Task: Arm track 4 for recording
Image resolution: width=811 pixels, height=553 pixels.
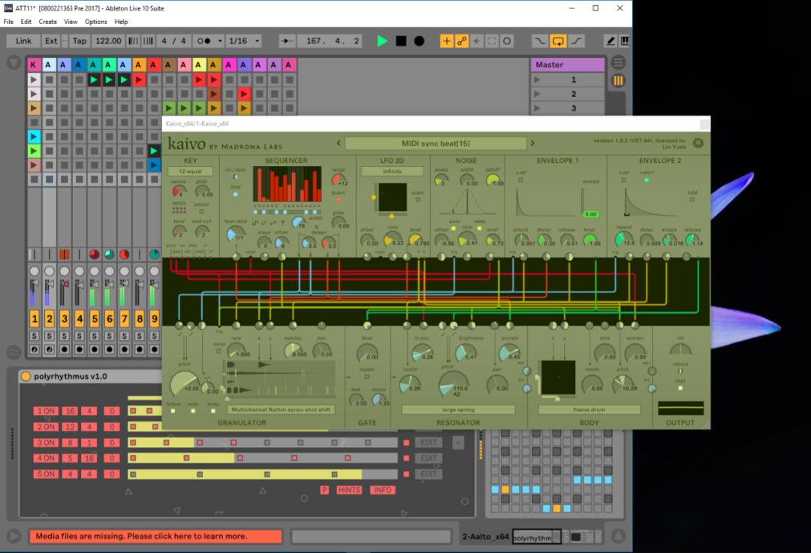Action: click(x=79, y=349)
